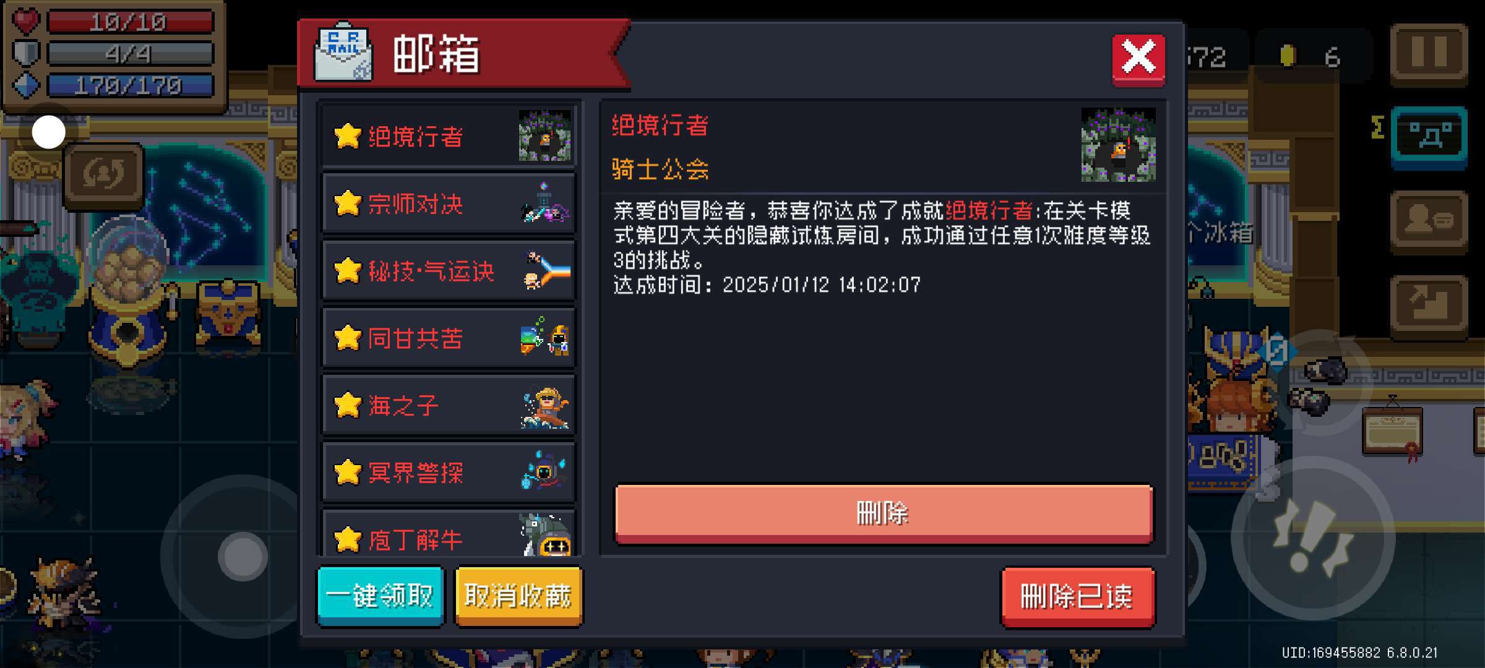
Task: Toggle favorite star on 同甘共苦 mail
Action: (x=348, y=338)
